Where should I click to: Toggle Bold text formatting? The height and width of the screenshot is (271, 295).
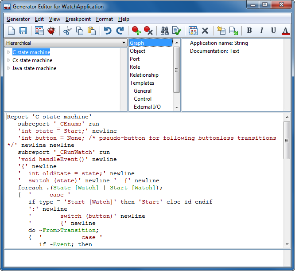[x=249, y=31]
